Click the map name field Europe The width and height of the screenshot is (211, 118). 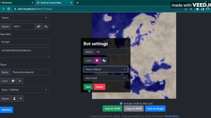click(x=24, y=42)
